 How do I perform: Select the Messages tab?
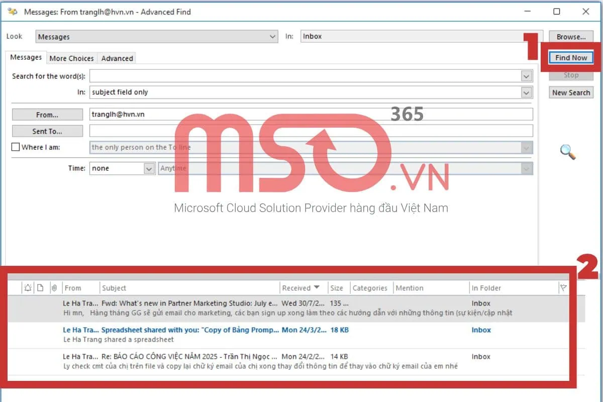pyautogui.click(x=25, y=57)
